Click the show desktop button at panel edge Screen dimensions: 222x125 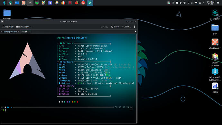pyautogui.click(x=218, y=3)
